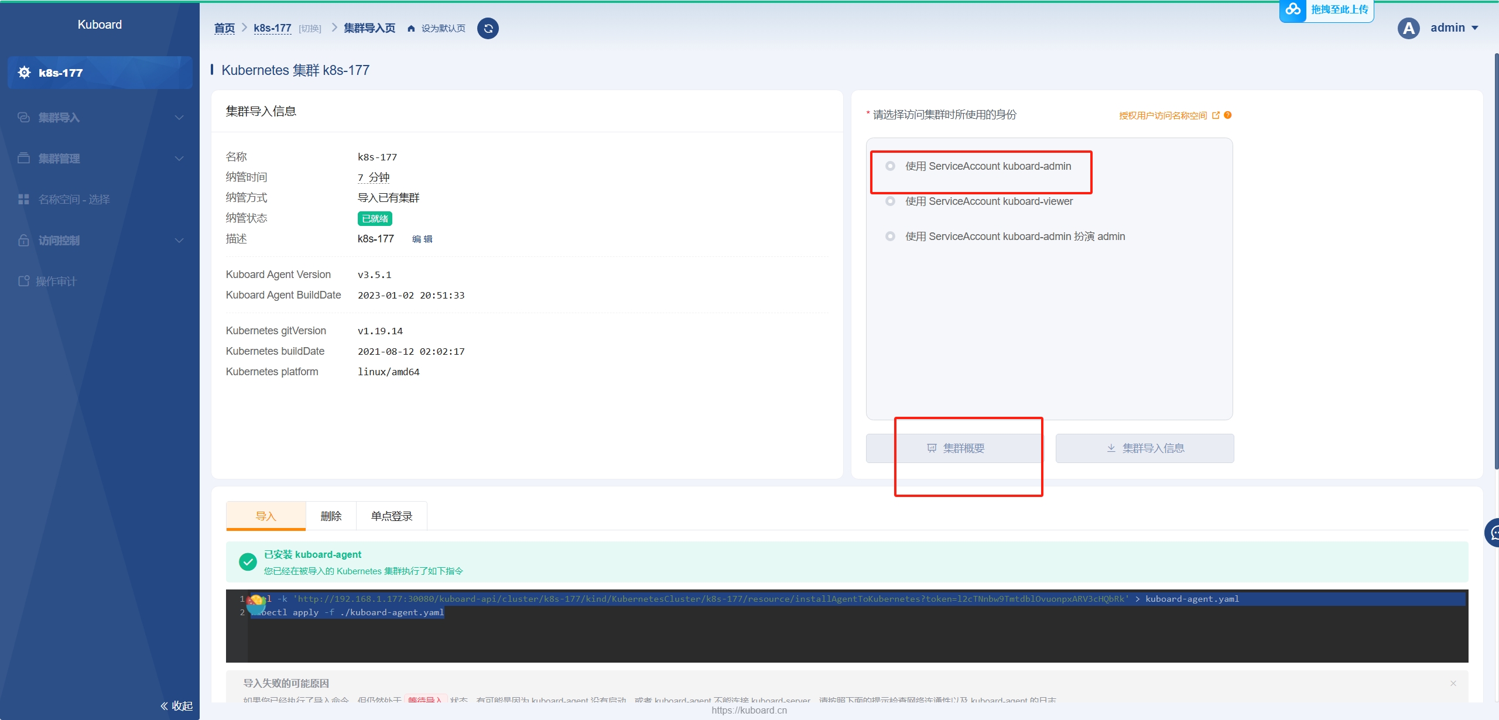Viewport: 1499px width, 720px height.
Task: Expand the 集群管理 sidebar menu
Action: coord(179,159)
